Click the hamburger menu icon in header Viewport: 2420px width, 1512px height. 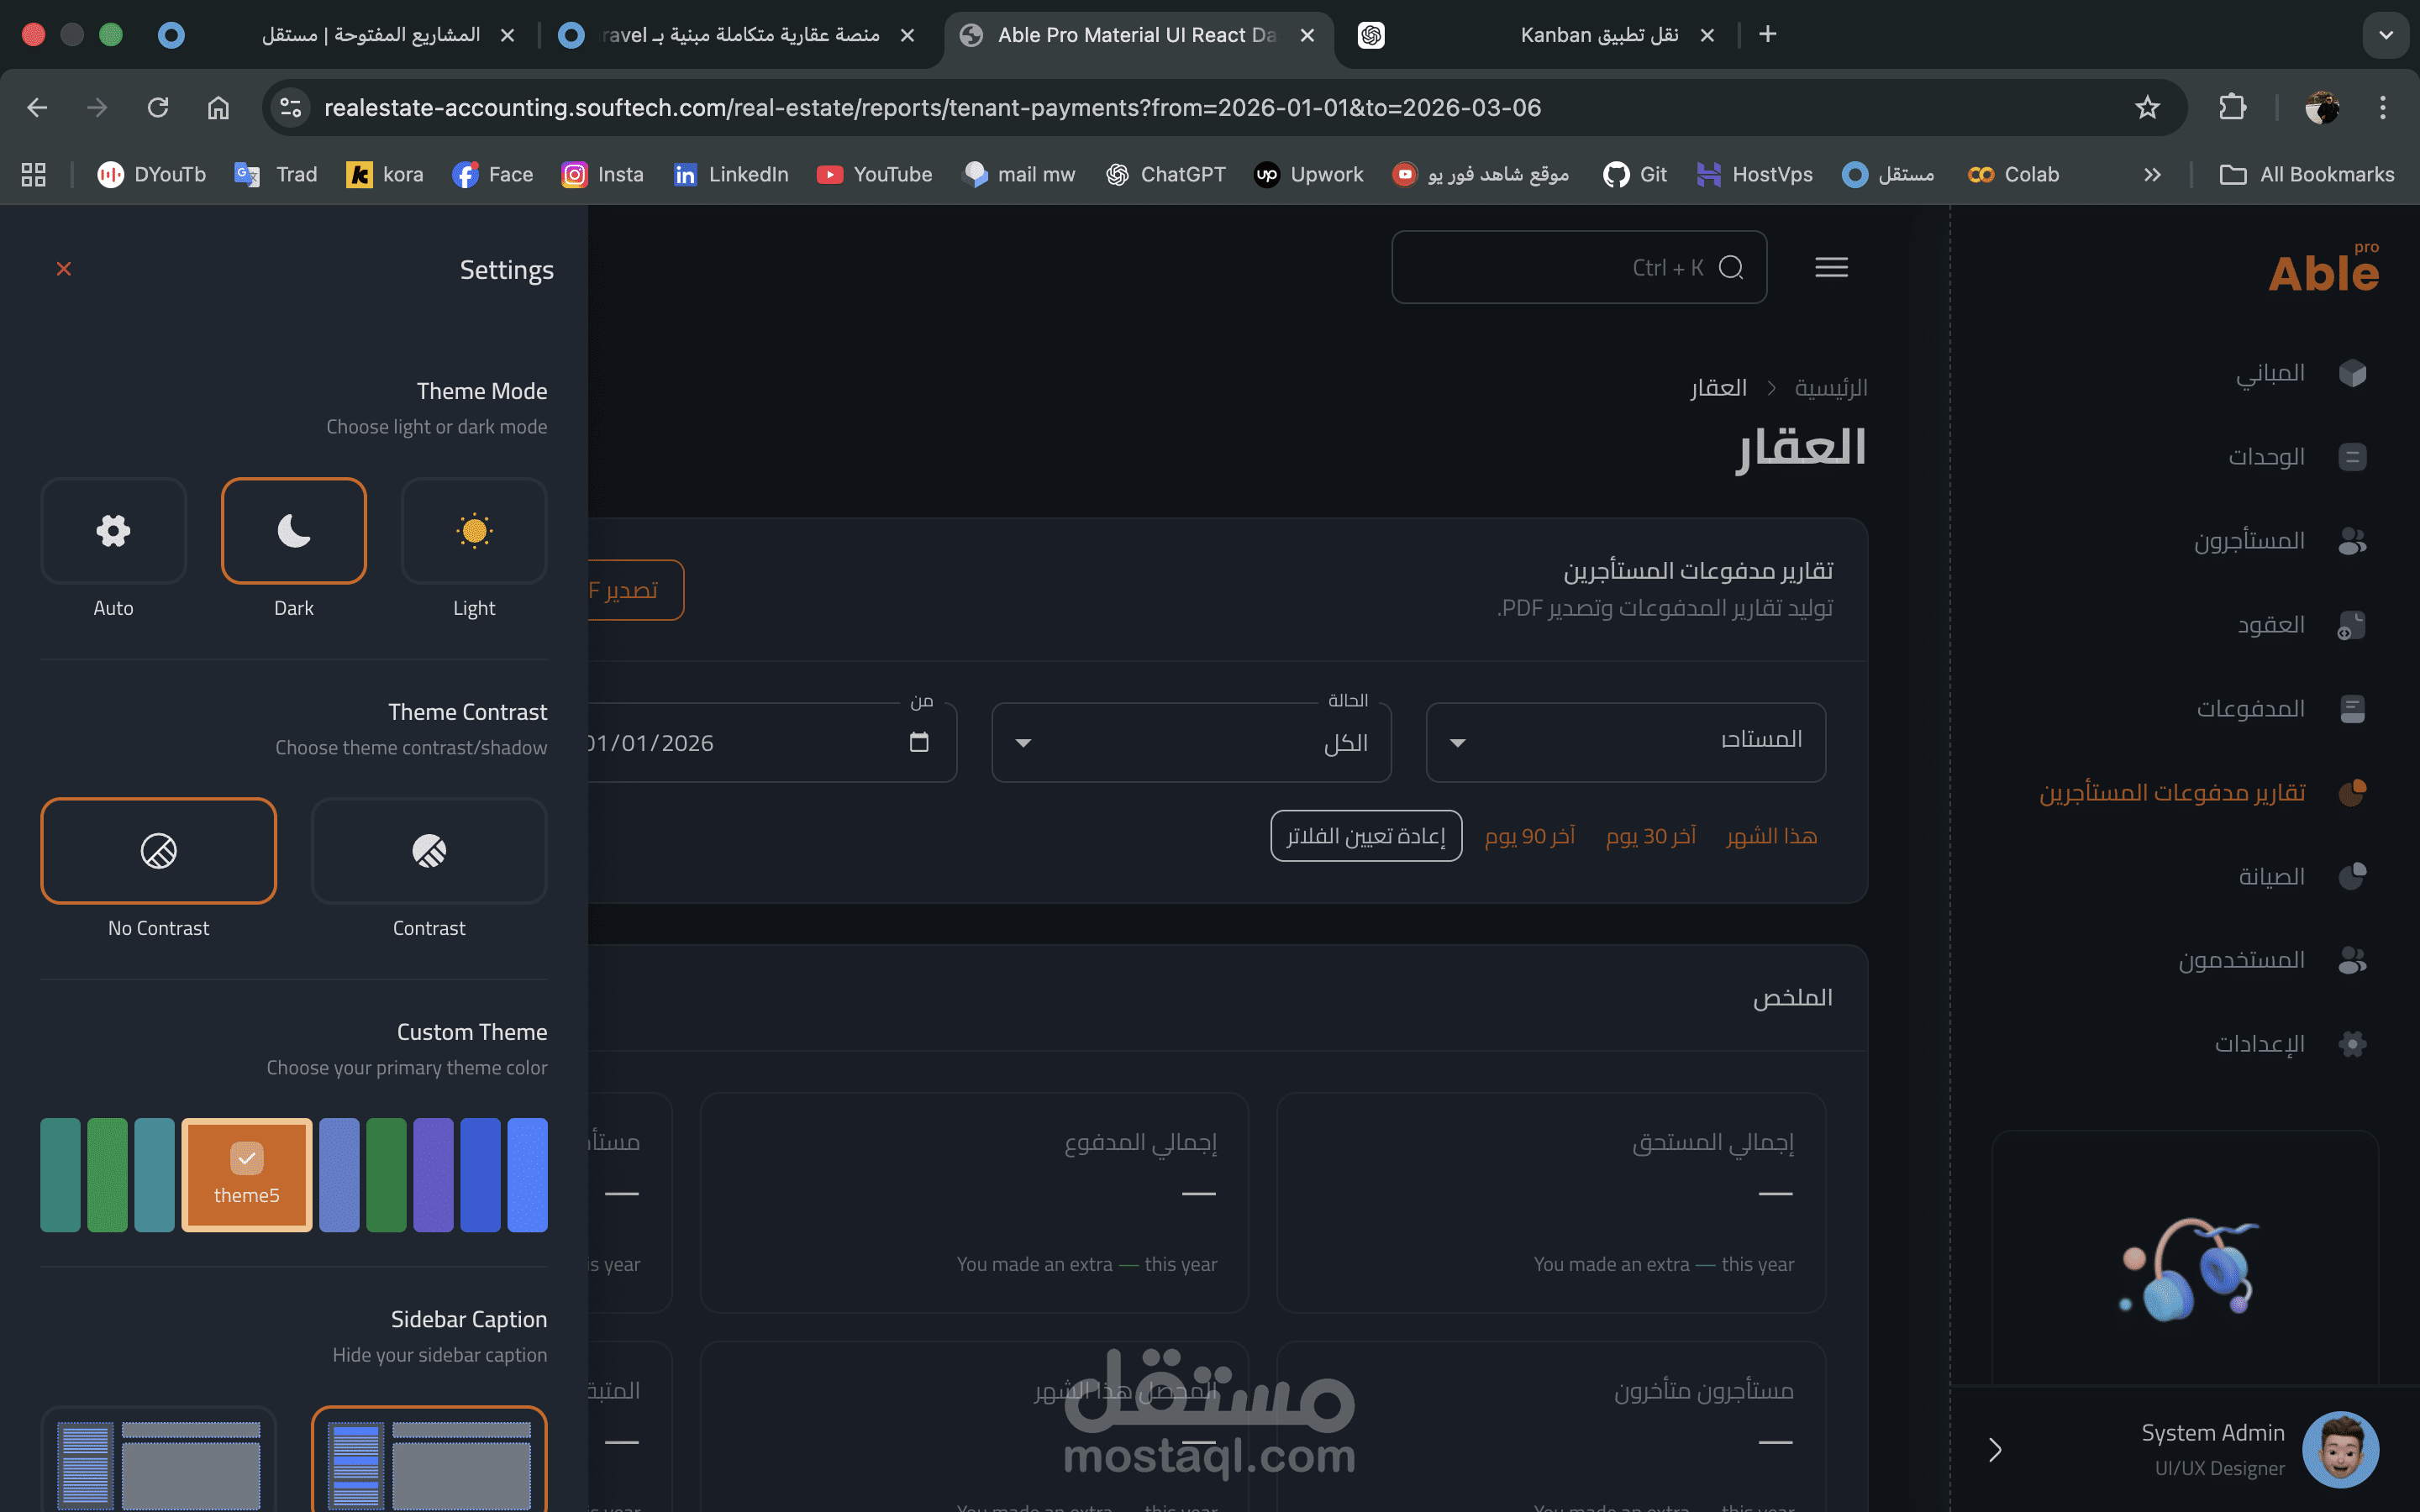tap(1831, 267)
